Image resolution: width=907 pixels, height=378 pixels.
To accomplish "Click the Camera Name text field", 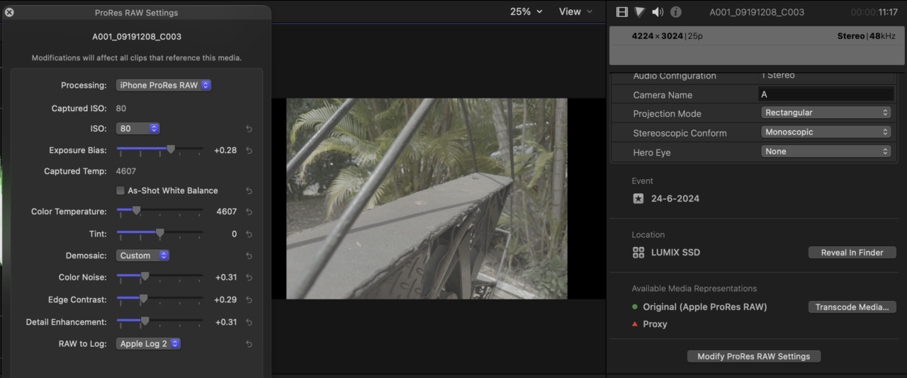I will (x=826, y=94).
